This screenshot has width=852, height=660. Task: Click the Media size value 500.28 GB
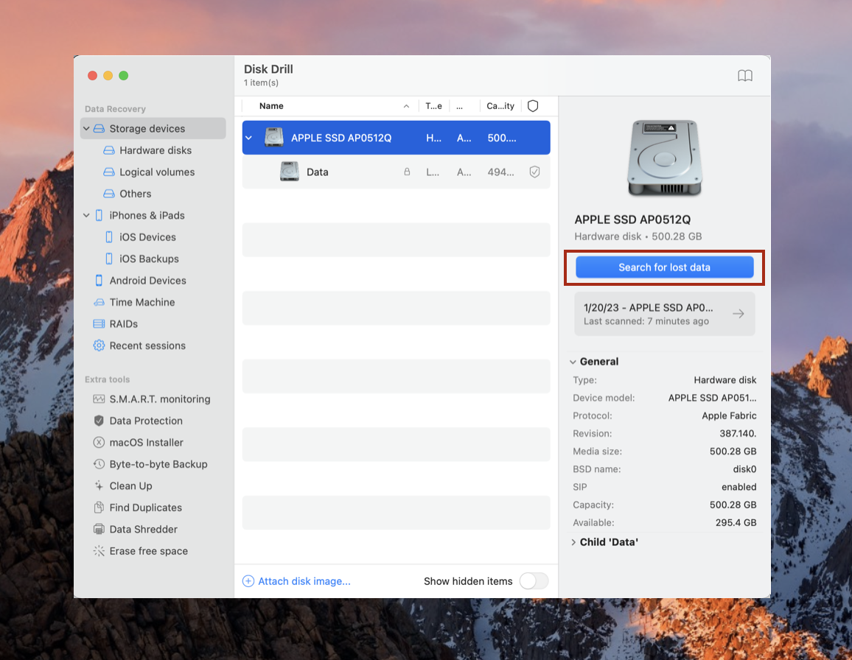click(x=733, y=452)
